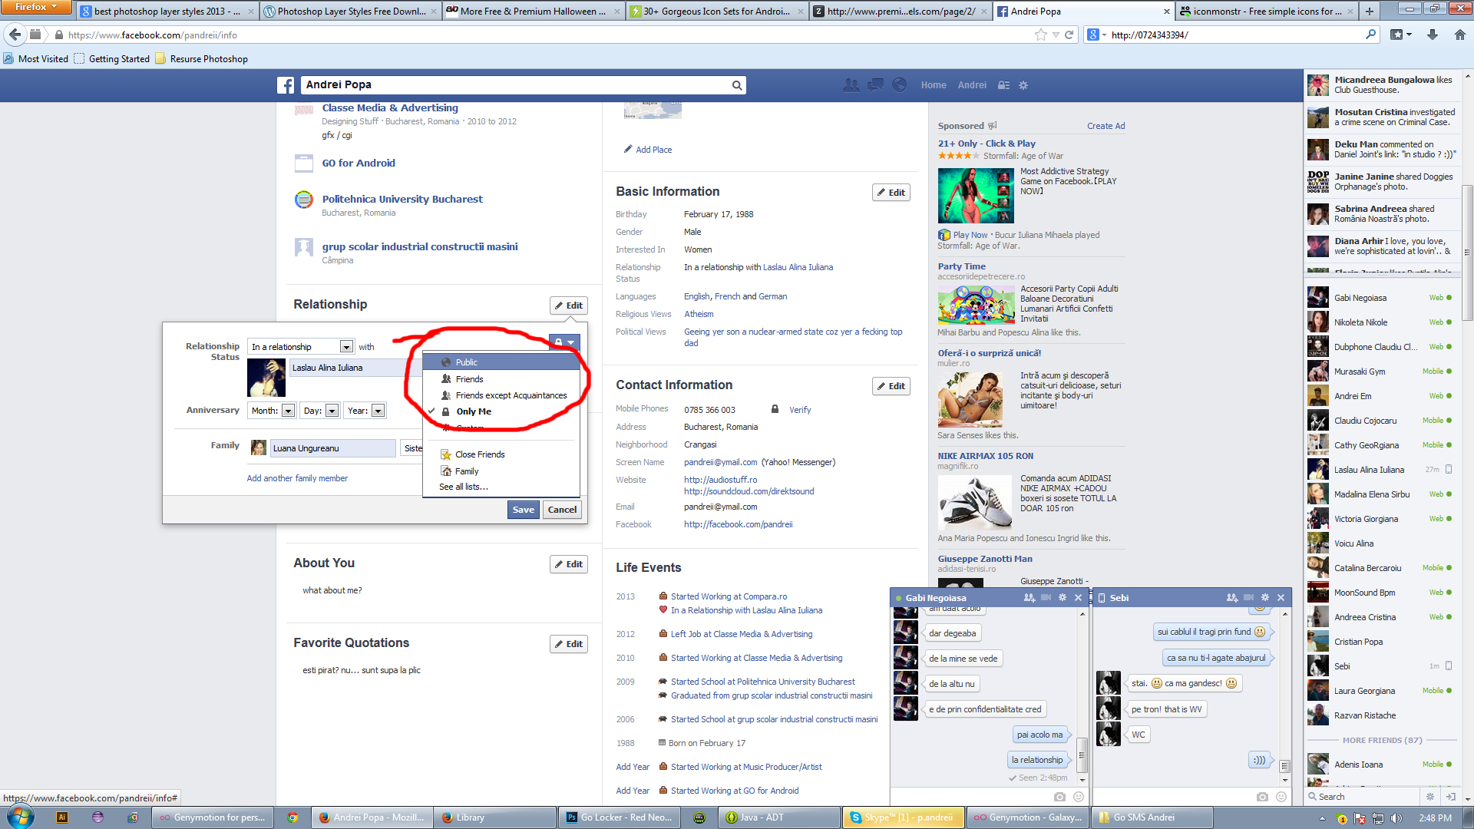Open the Firefox bookmarks menu button

coord(1401,35)
